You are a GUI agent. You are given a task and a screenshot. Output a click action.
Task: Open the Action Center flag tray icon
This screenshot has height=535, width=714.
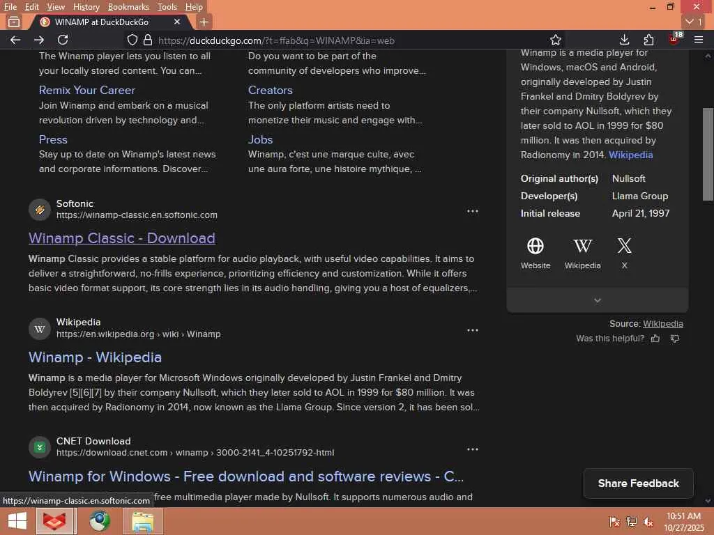(x=614, y=522)
